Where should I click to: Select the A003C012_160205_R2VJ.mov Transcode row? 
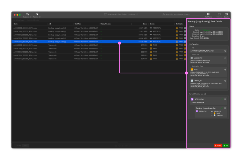click(x=25, y=52)
